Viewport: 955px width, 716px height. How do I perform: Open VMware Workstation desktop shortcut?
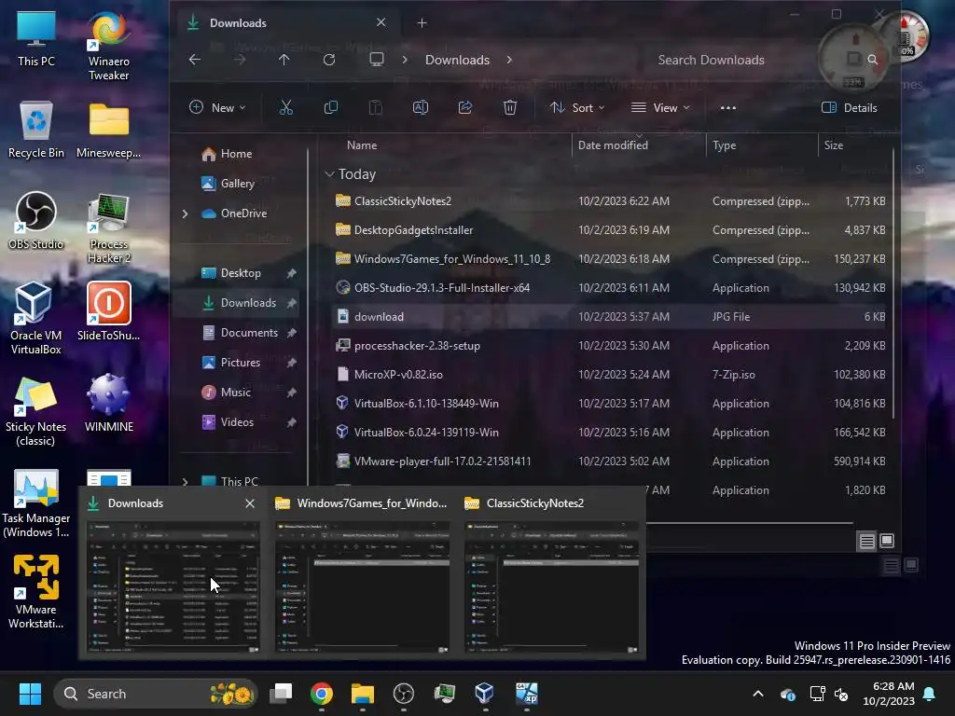click(x=36, y=592)
